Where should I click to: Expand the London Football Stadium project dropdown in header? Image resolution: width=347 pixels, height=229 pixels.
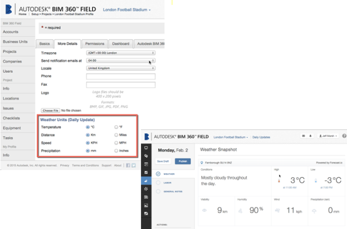coord(126,9)
